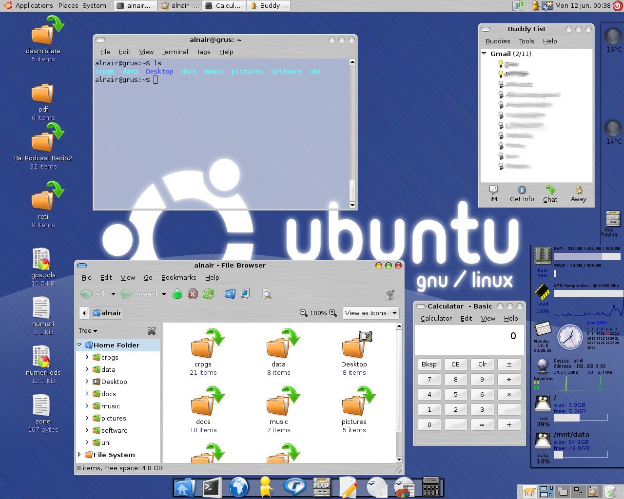Click the Bksp button in the calculator
Screen dimensions: 624x499
pyautogui.click(x=429, y=364)
